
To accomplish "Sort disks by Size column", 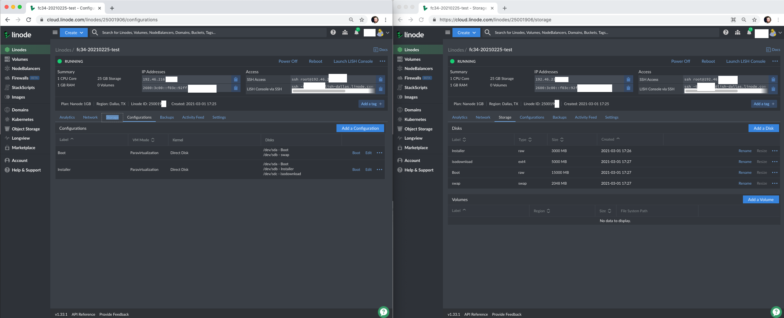I will coord(558,140).
